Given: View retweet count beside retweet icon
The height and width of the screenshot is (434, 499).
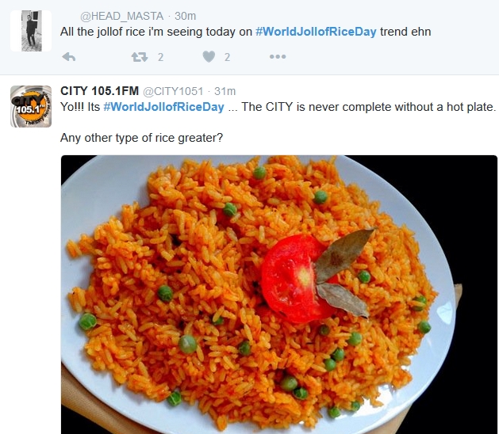Looking at the screenshot, I should (161, 57).
